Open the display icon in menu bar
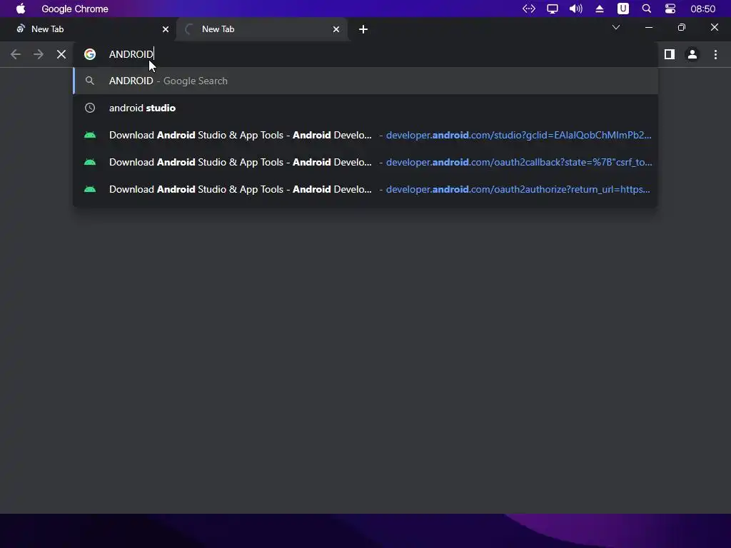The image size is (731, 548). pyautogui.click(x=553, y=9)
